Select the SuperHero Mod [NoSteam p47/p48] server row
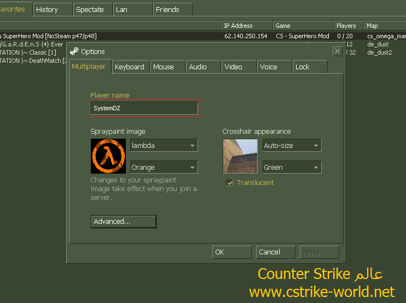This screenshot has width=406, height=303. point(203,36)
